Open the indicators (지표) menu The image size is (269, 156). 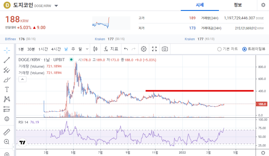111,49
